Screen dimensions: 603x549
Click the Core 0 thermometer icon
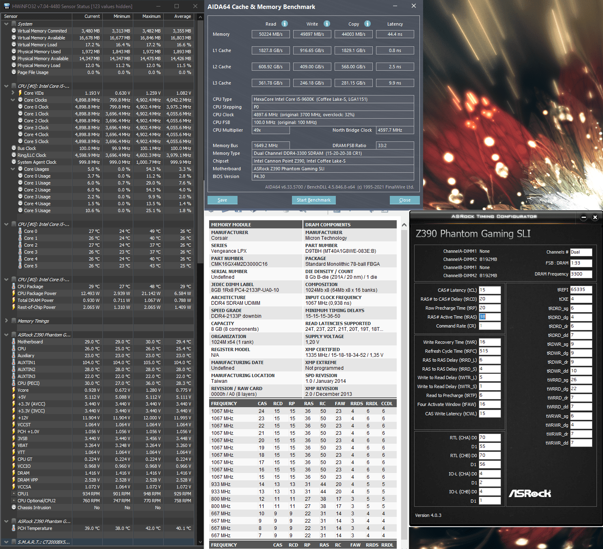(20, 231)
